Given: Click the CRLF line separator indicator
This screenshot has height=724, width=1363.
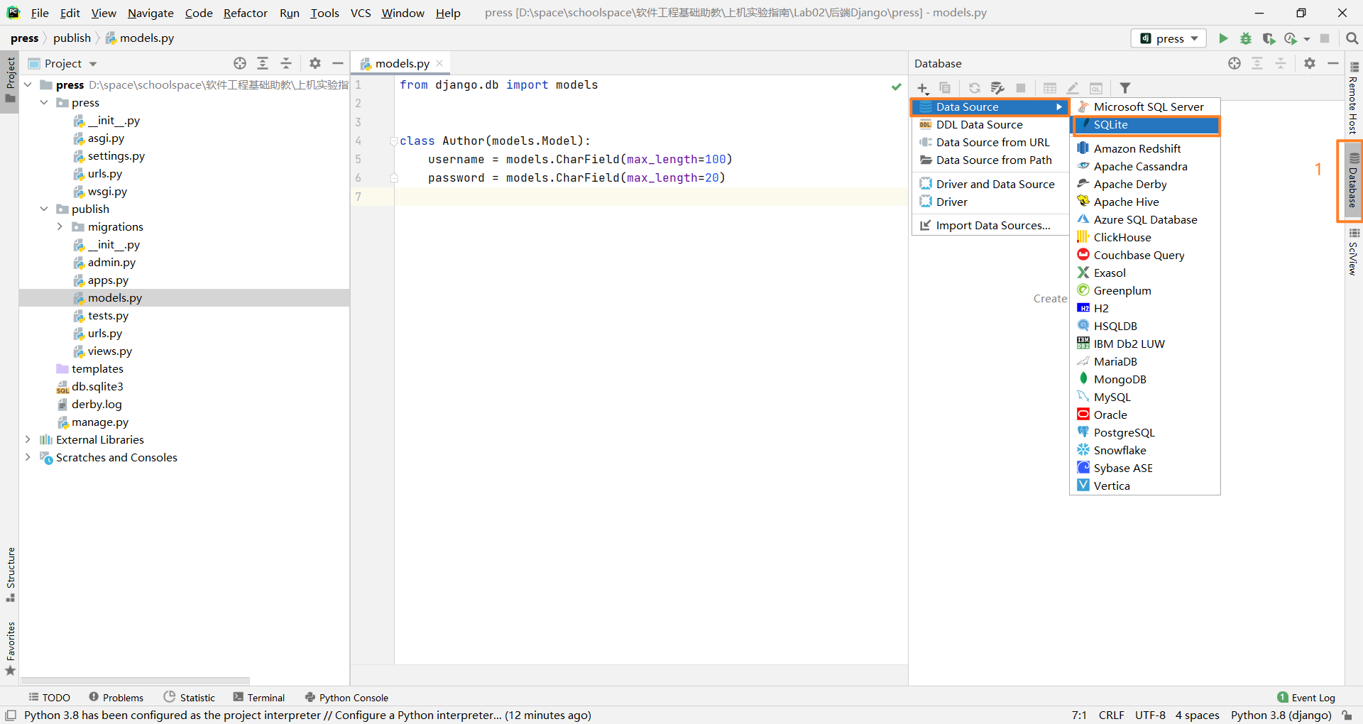Looking at the screenshot, I should pos(1111,715).
